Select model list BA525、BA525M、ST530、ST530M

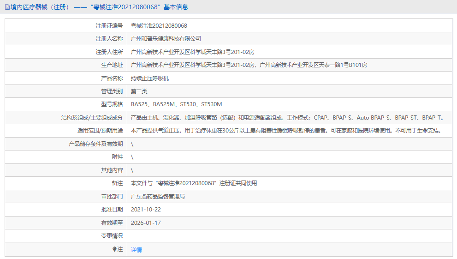point(176,104)
